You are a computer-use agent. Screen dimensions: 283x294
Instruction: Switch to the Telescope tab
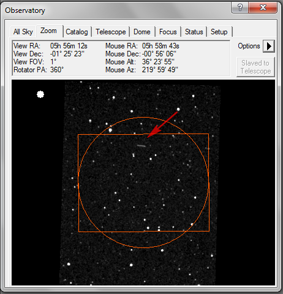click(x=111, y=32)
